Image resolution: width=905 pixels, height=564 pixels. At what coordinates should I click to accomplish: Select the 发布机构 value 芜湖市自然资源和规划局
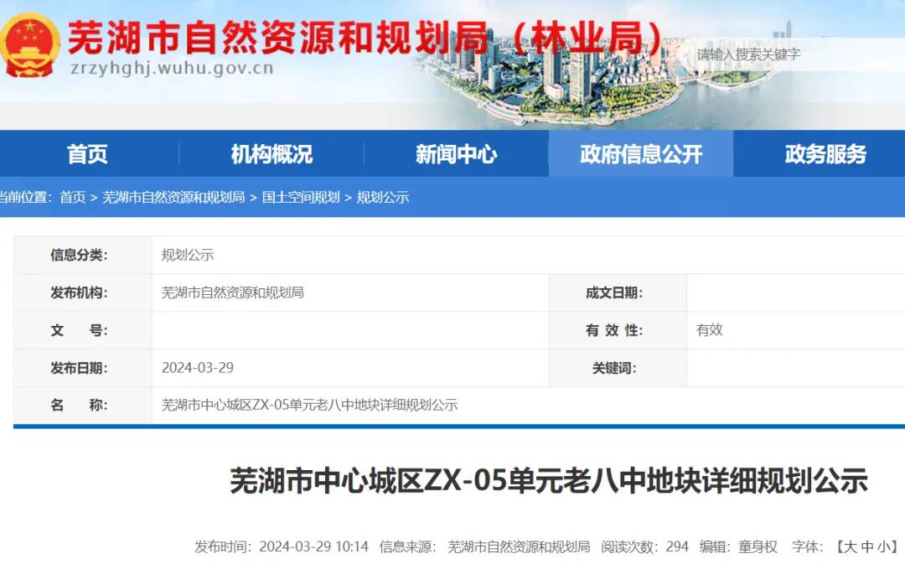(233, 292)
